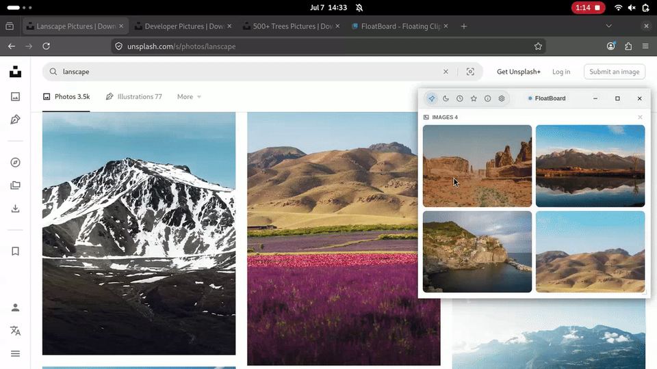This screenshot has height=369, width=657.
Task: Go back in browser history
Action: (12, 46)
